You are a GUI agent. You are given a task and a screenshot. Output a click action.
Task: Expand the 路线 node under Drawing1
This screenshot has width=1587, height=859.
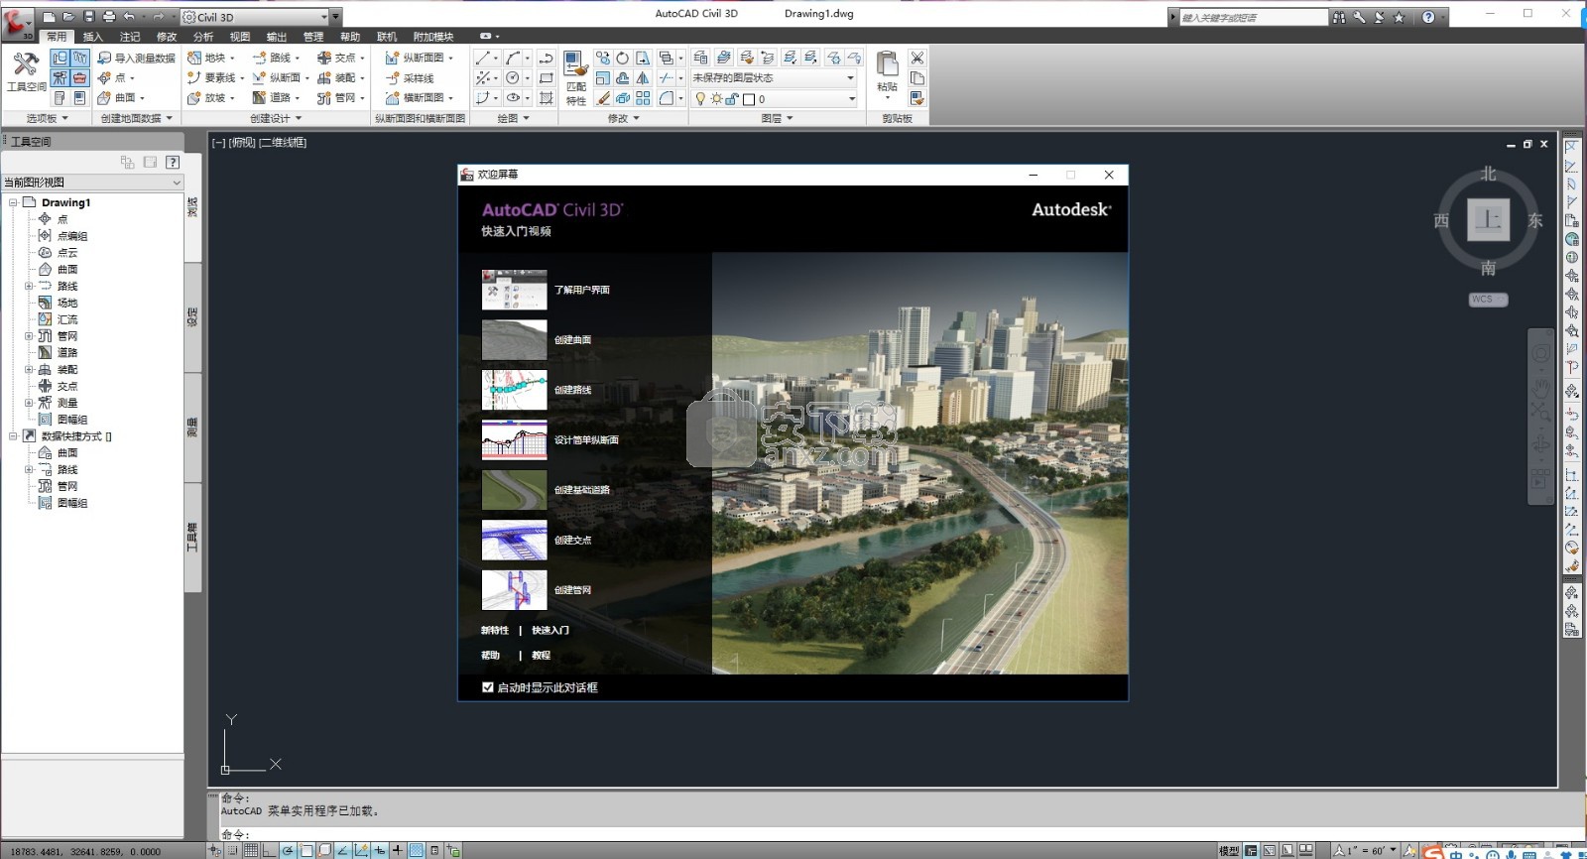[x=28, y=286]
